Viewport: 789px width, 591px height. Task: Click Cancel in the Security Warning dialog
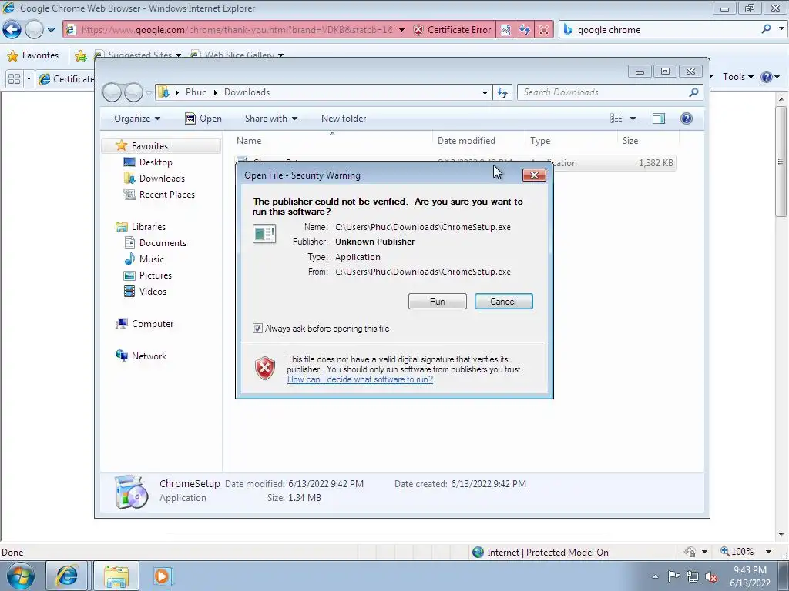(503, 302)
